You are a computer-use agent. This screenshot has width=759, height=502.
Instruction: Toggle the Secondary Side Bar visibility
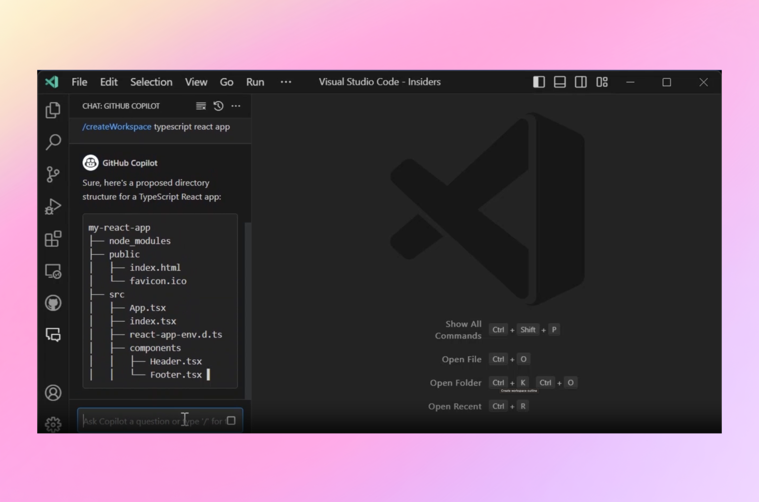(580, 82)
